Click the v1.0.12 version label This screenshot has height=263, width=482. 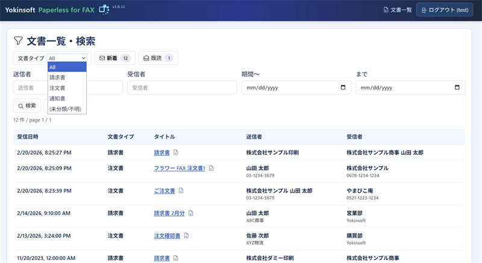click(119, 7)
